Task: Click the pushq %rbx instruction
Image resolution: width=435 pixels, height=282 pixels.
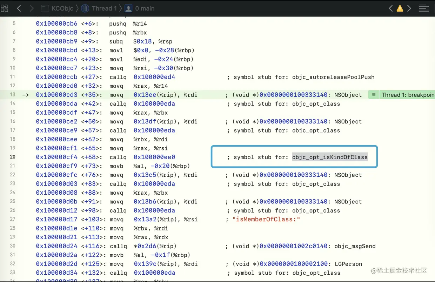Action: pyautogui.click(x=128, y=33)
